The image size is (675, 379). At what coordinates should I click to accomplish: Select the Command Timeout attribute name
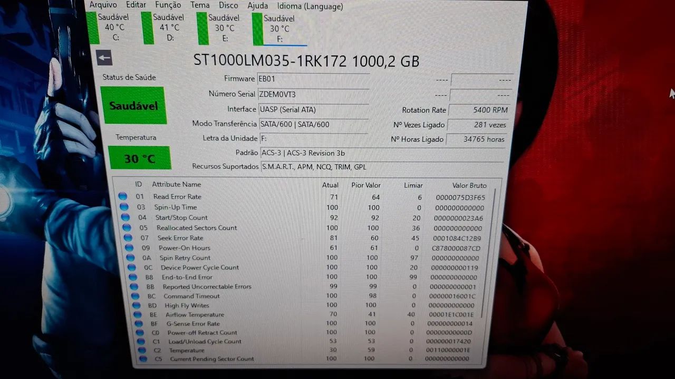[x=191, y=296]
